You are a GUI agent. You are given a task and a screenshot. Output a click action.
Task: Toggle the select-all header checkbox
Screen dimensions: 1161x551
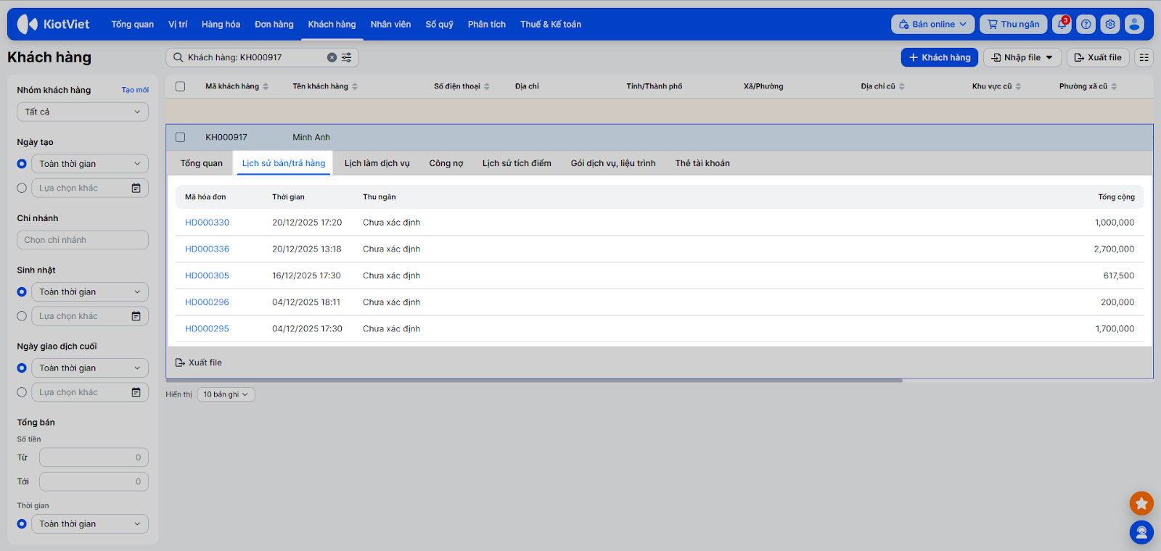(x=181, y=86)
